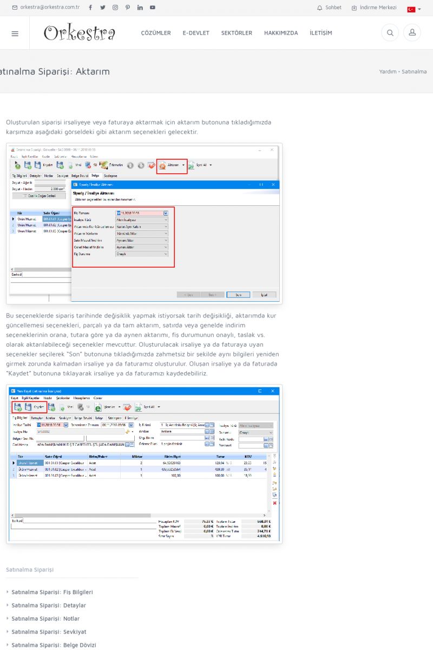
Task: Open the hamburger side menu
Action: (x=15, y=33)
